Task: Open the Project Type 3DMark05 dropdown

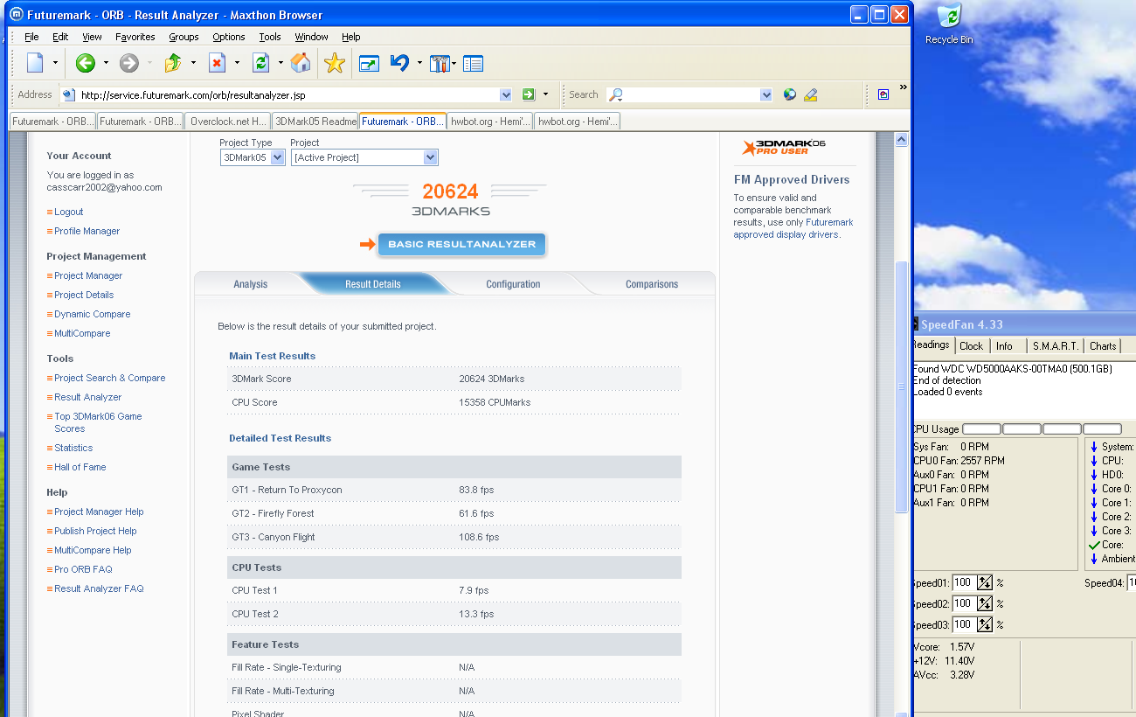Action: [253, 157]
